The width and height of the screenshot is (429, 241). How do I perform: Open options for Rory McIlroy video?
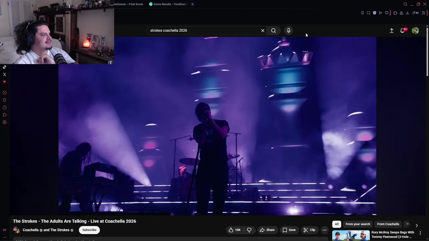click(x=420, y=233)
